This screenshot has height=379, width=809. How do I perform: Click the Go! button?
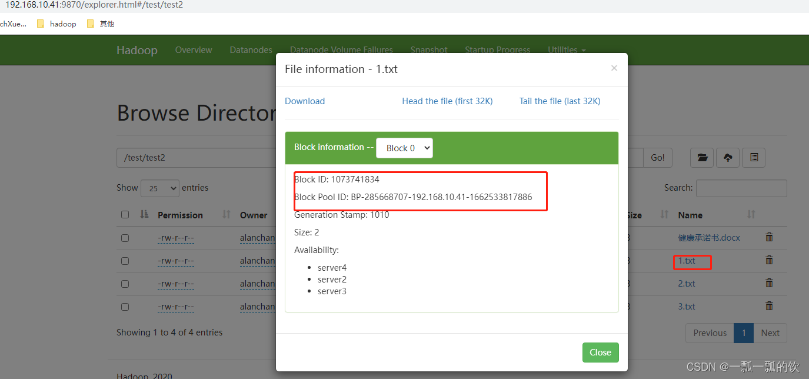658,157
